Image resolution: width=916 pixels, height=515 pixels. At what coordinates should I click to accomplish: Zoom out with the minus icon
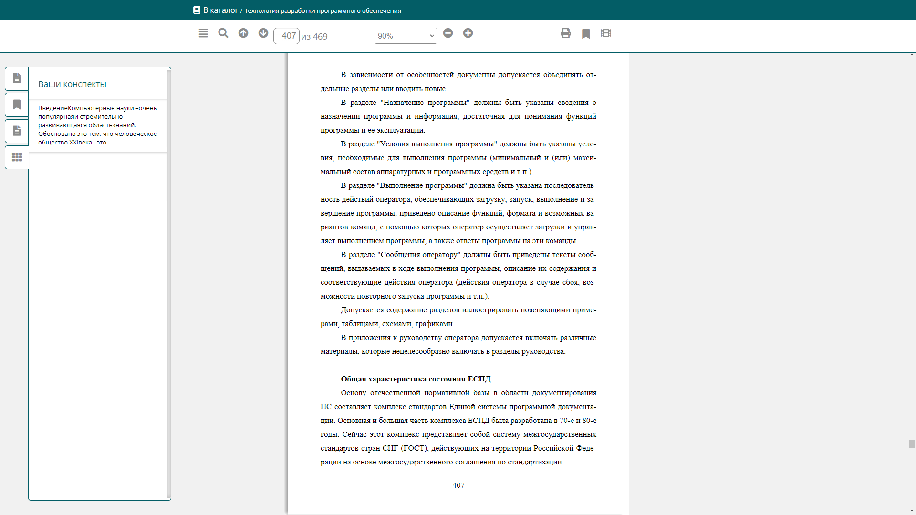pos(448,33)
